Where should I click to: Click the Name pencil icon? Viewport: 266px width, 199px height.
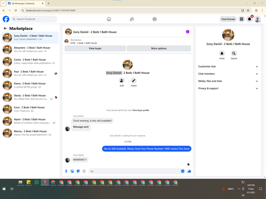[x=134, y=81]
